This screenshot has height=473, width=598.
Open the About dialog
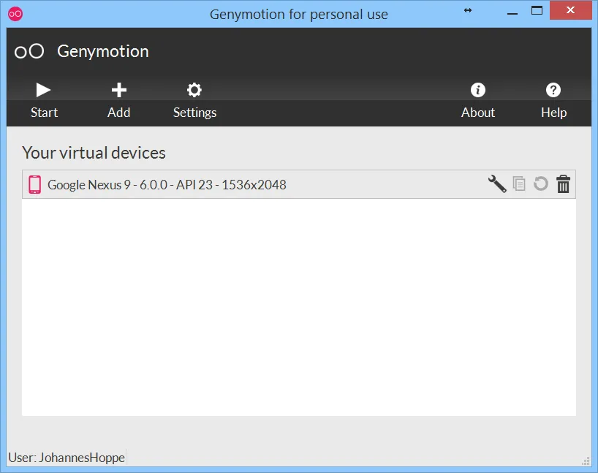[478, 101]
